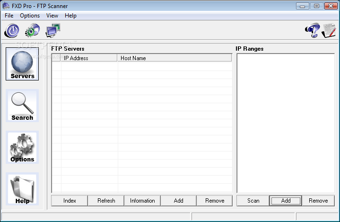Start the IP range Scan
This screenshot has height=222, width=340.
click(x=253, y=201)
